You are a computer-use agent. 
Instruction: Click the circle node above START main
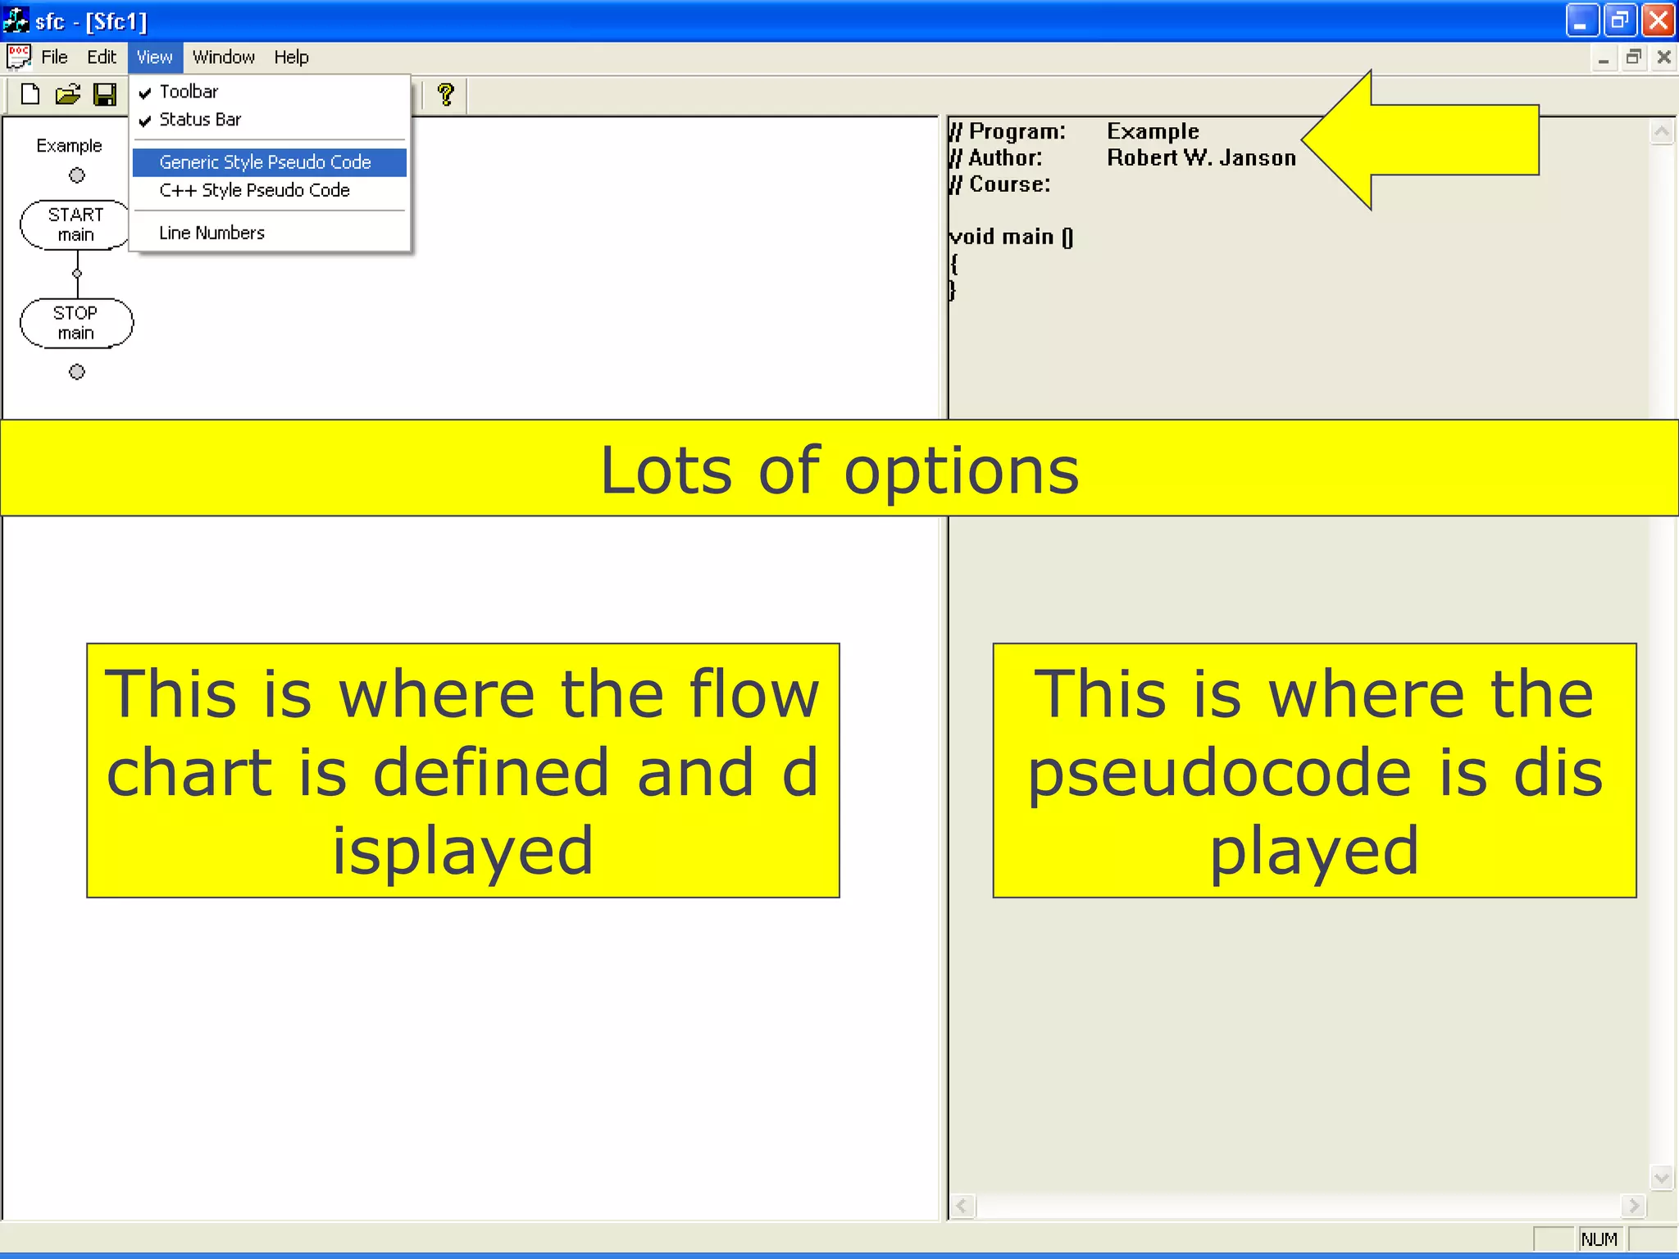pyautogui.click(x=77, y=175)
